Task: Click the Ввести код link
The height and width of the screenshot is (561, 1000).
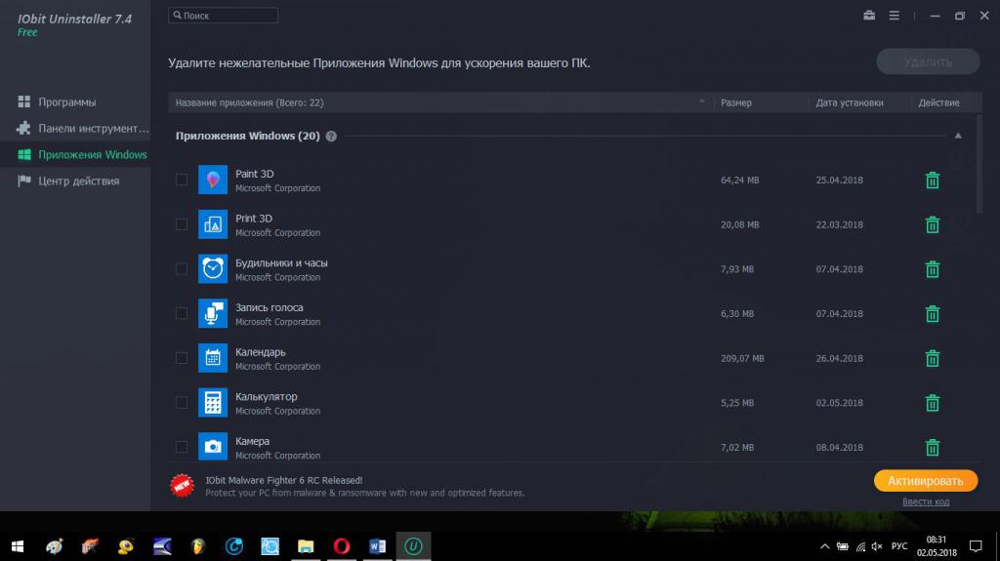Action: [926, 501]
